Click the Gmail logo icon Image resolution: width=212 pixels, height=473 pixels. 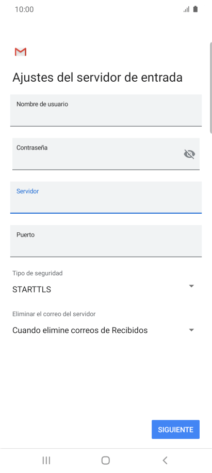tap(21, 52)
